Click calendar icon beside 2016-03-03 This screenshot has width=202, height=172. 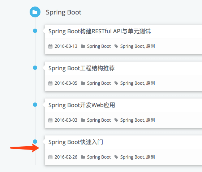(x=50, y=120)
